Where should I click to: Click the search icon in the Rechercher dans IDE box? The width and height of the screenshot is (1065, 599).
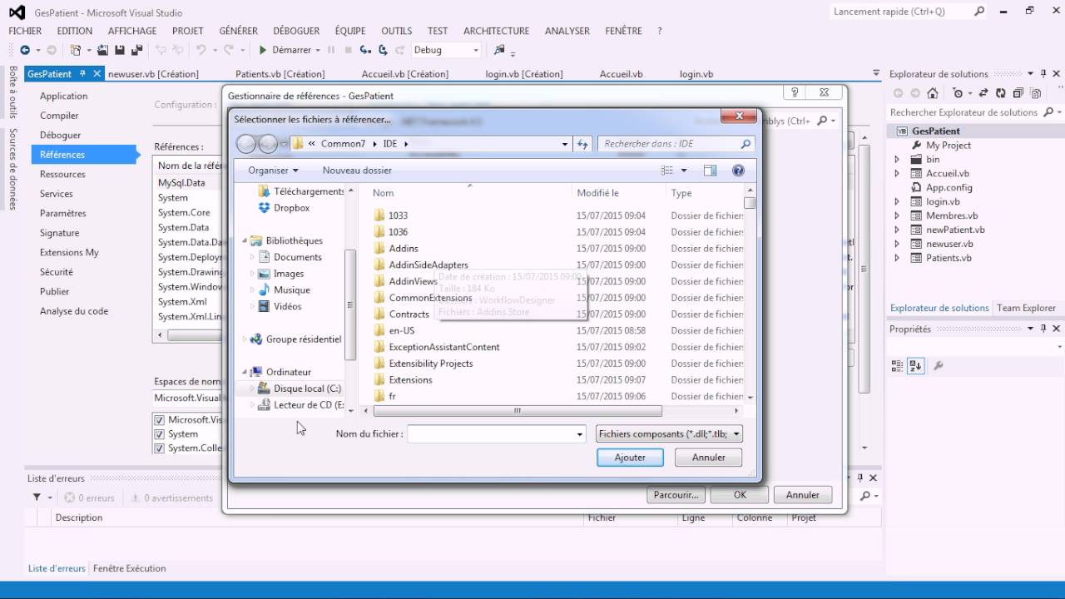[745, 144]
